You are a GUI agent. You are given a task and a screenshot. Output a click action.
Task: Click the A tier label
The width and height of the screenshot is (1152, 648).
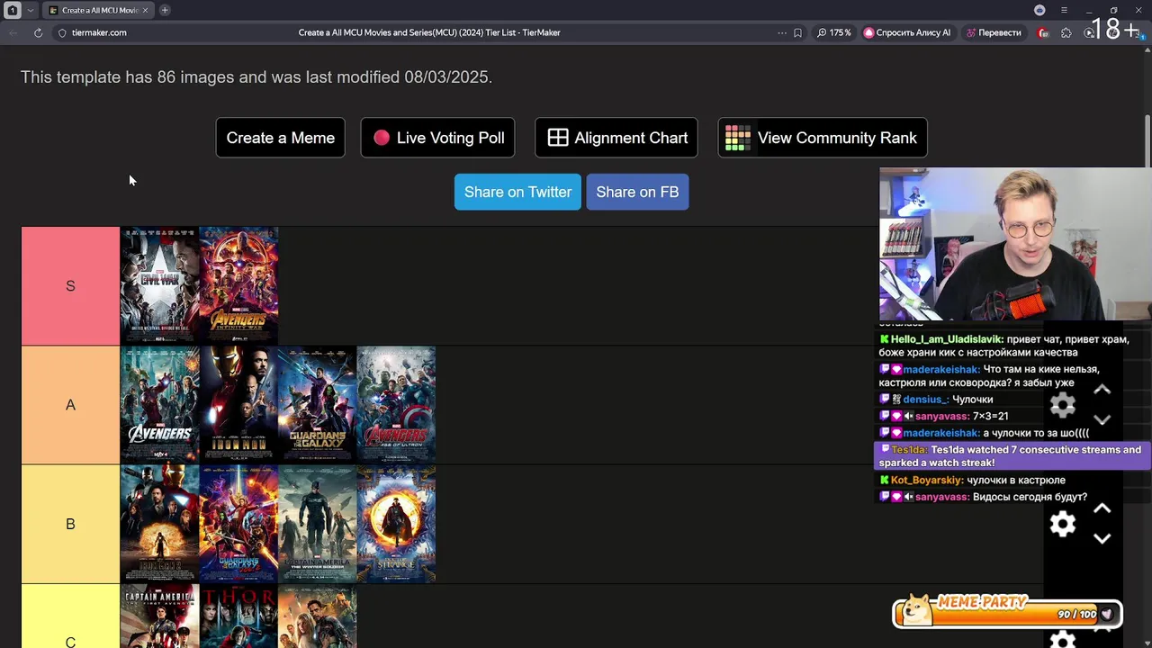pyautogui.click(x=70, y=405)
